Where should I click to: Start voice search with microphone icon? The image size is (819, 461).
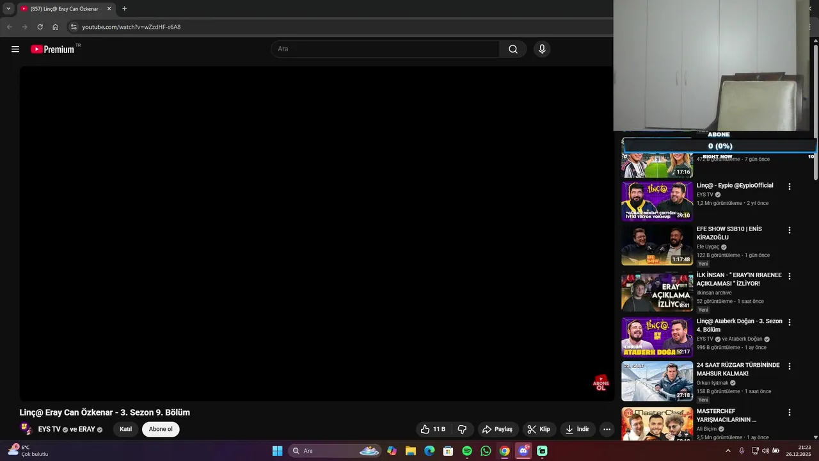(x=542, y=49)
